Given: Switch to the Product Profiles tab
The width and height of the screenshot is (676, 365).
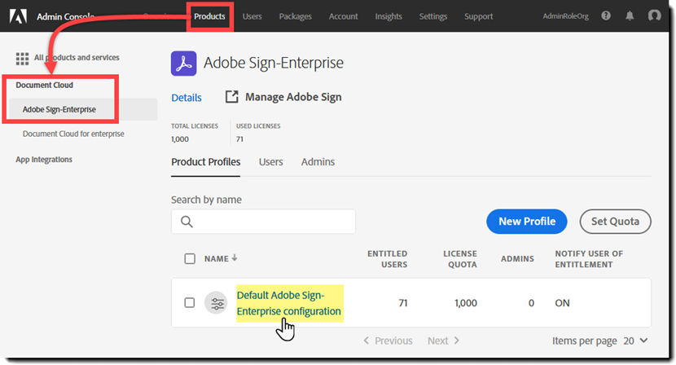Looking at the screenshot, I should (205, 162).
